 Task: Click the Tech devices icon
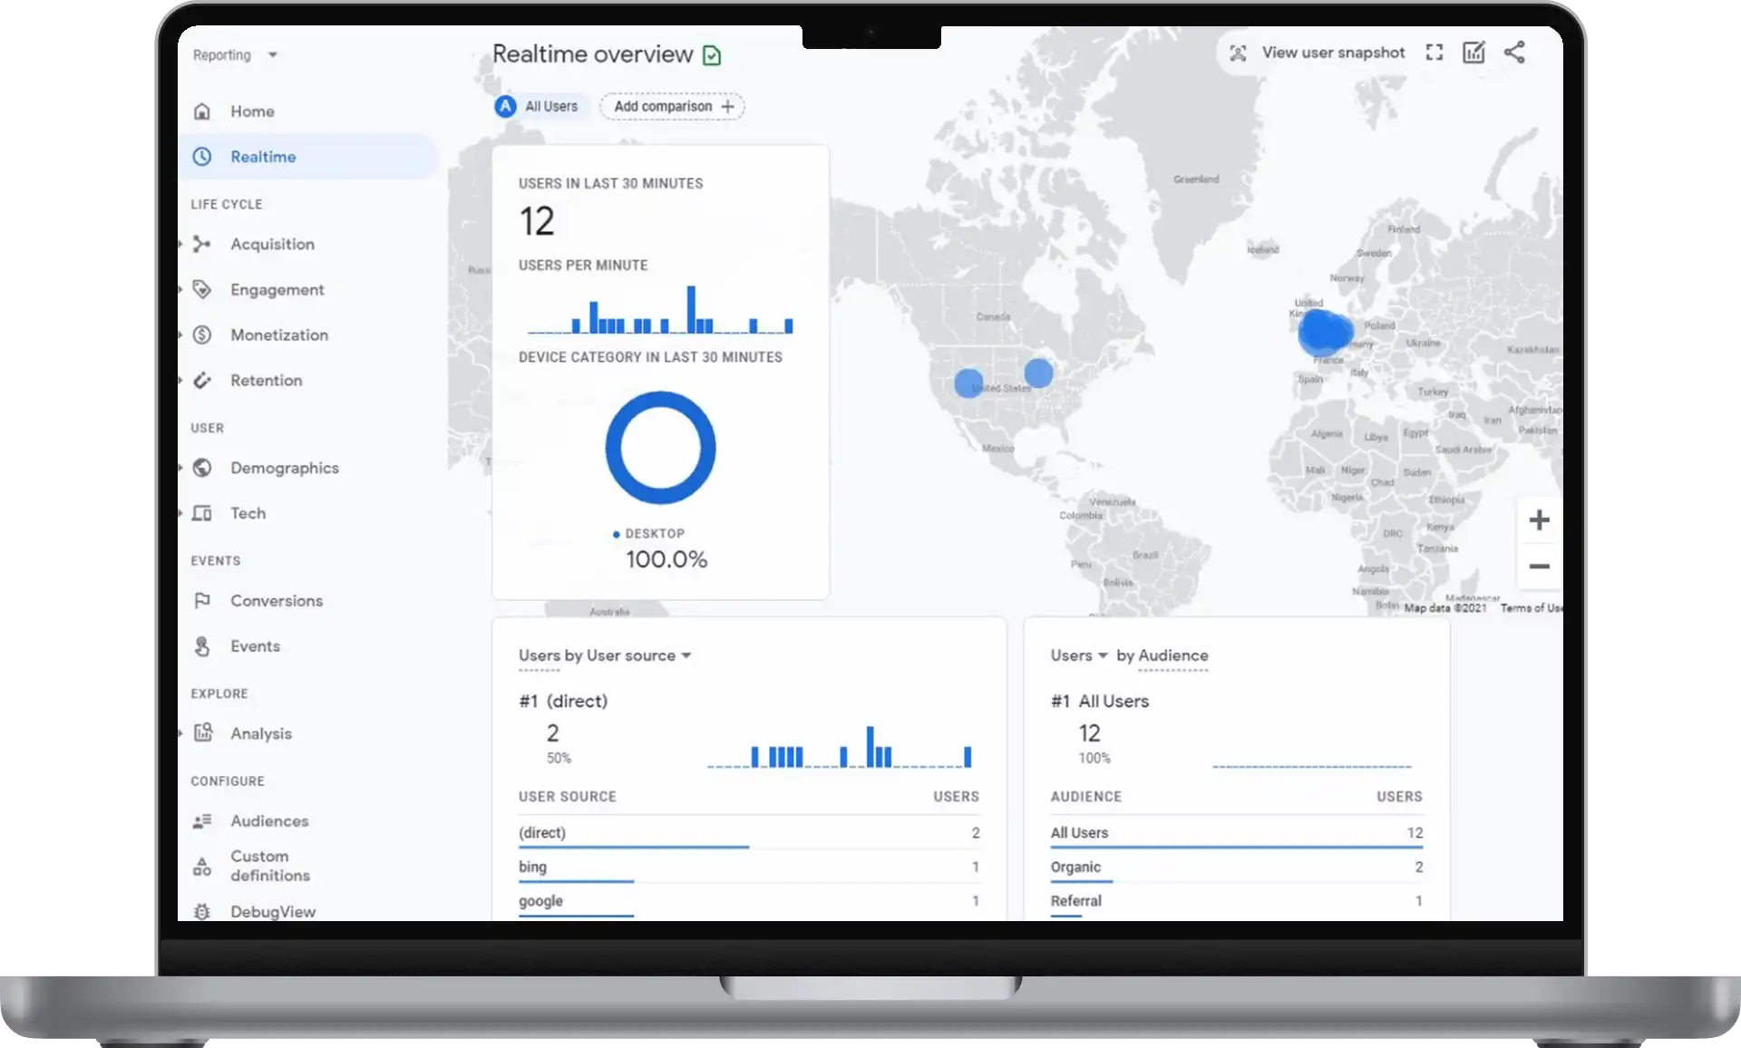(202, 513)
